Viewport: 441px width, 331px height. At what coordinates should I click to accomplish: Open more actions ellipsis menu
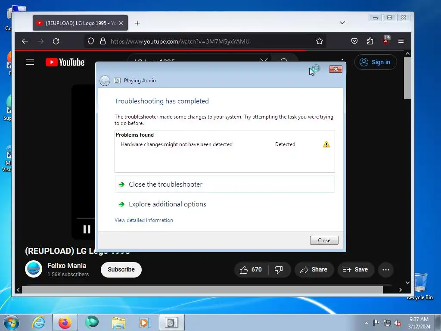click(x=386, y=270)
